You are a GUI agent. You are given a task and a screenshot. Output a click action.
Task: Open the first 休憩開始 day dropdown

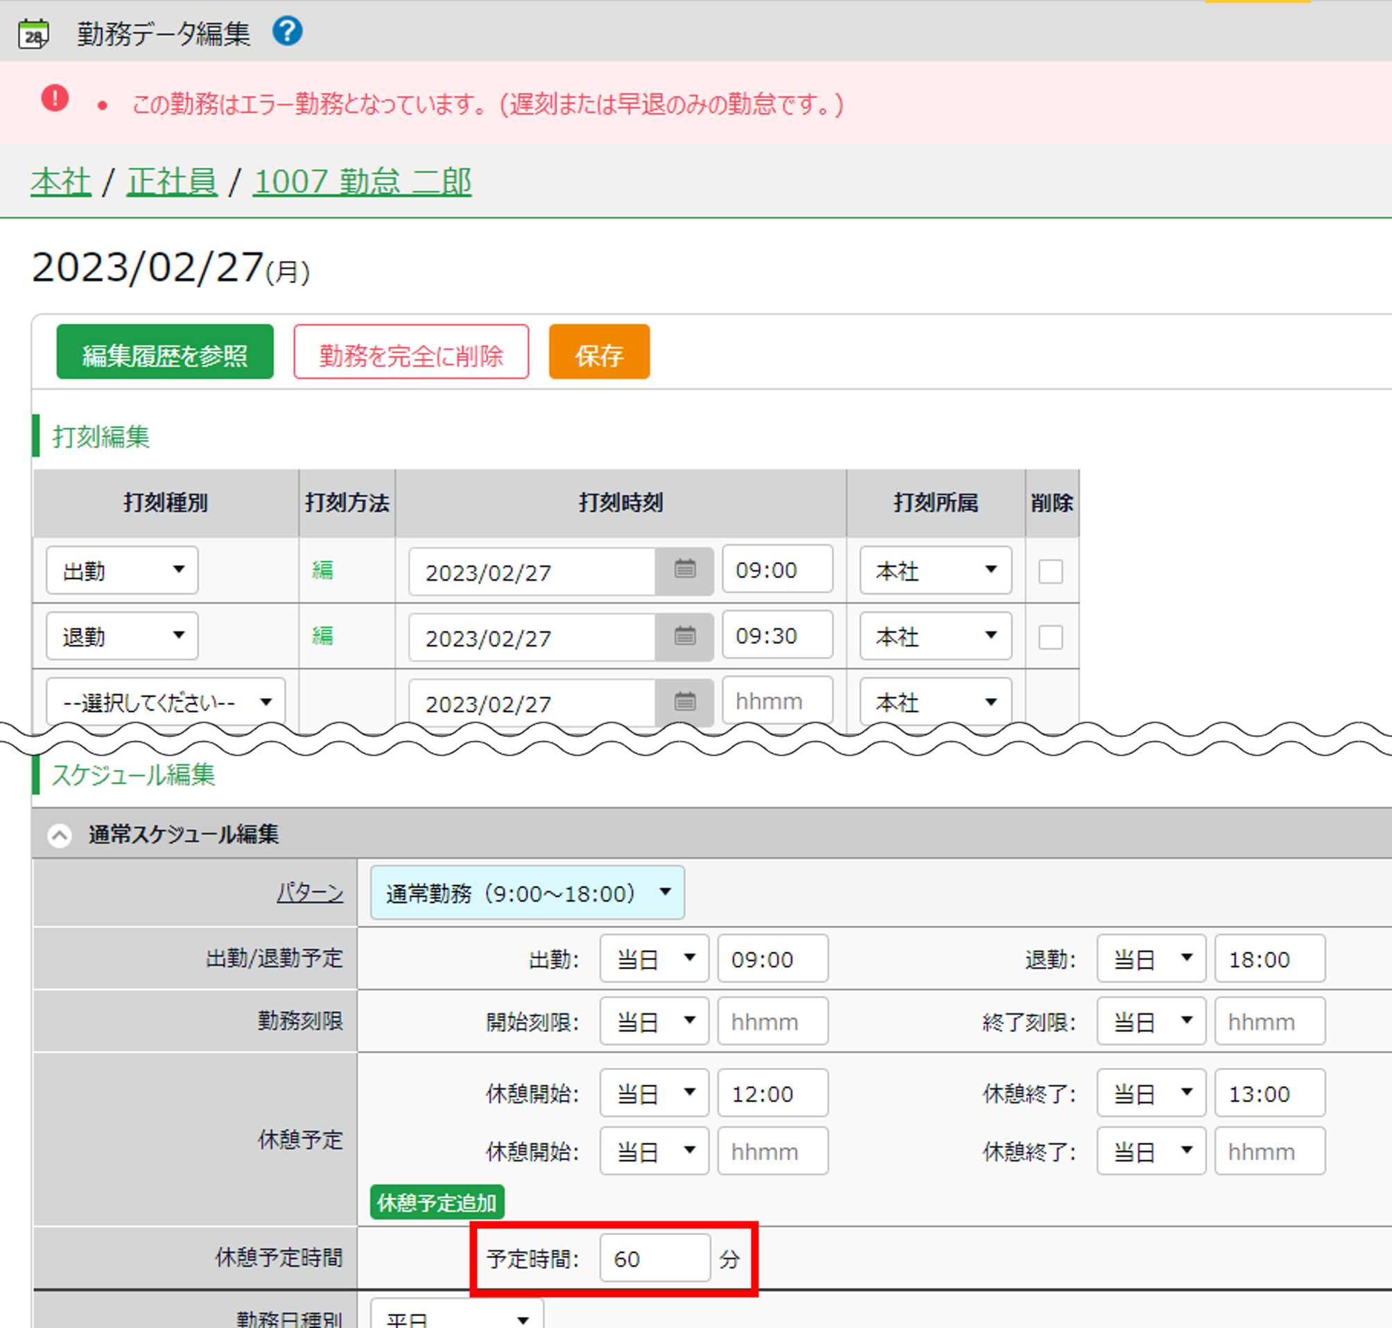(x=654, y=1093)
